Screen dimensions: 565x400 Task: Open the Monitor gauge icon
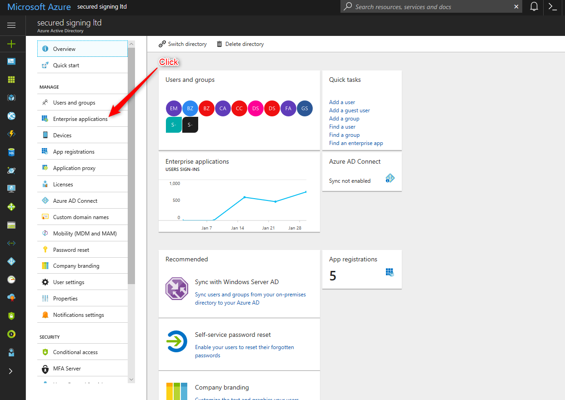click(x=11, y=280)
